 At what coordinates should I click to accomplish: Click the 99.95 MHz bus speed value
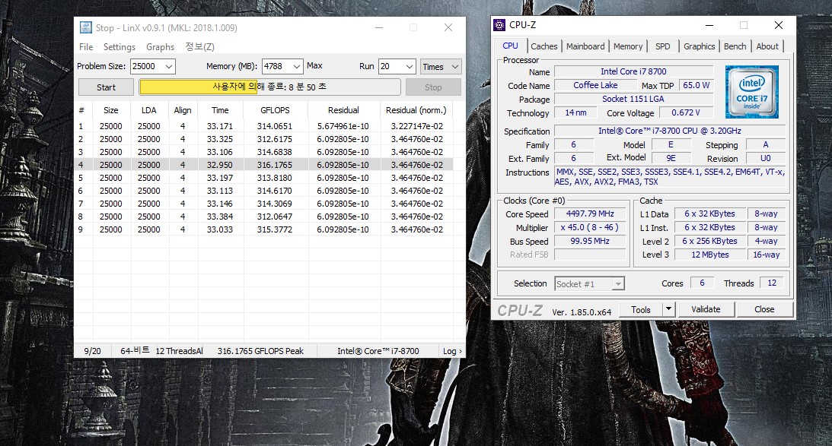(x=590, y=241)
